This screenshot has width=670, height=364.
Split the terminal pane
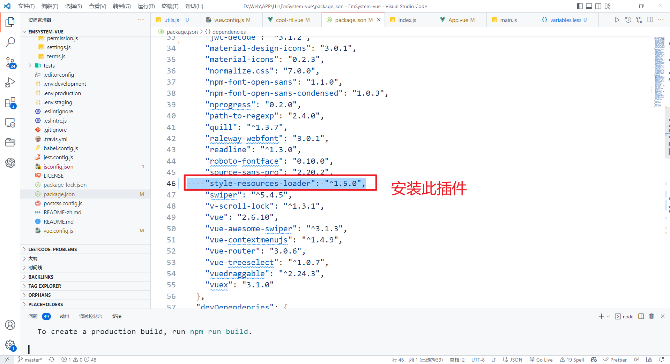641,316
